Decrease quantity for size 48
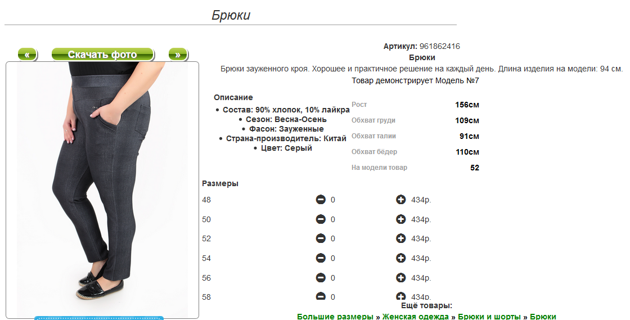The image size is (630, 320). [x=321, y=200]
